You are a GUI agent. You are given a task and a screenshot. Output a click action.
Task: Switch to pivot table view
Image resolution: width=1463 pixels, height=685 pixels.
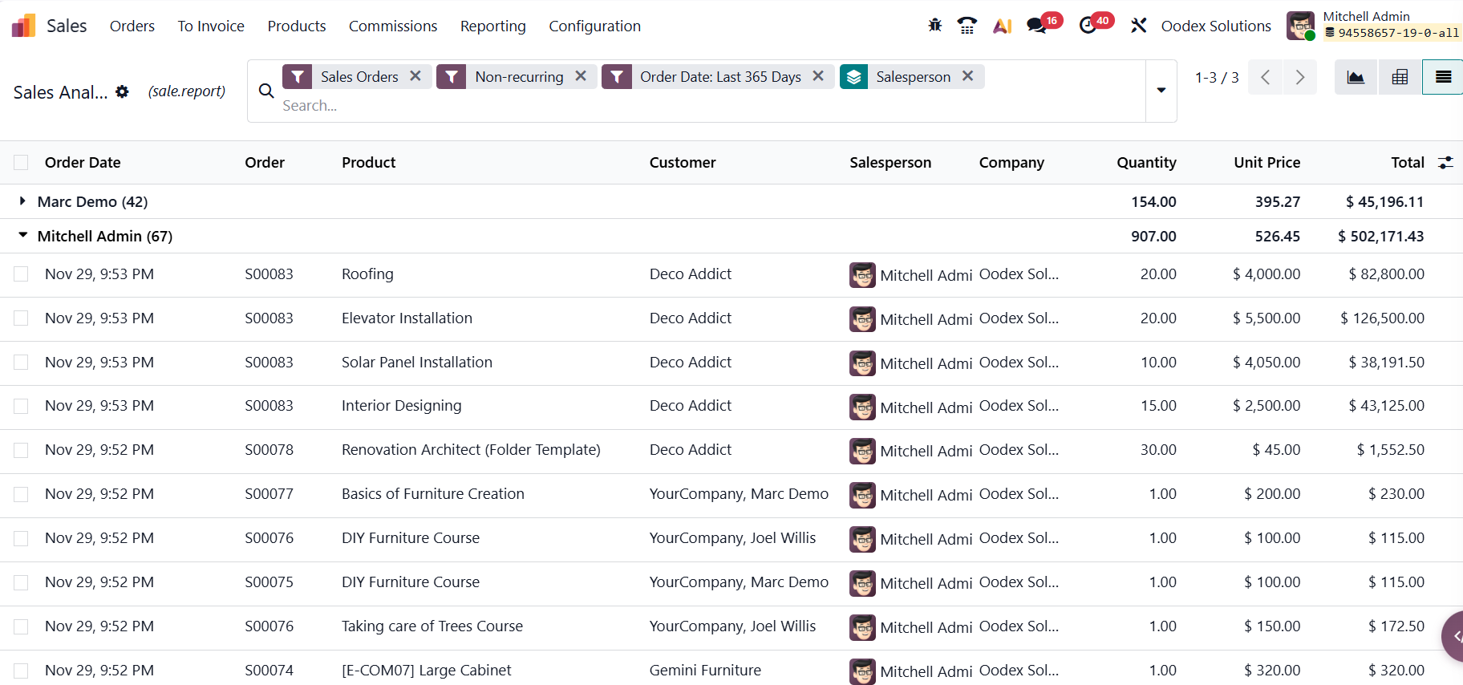[x=1400, y=77]
